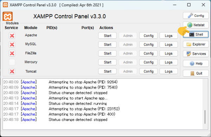Open the Services panel button
The width and height of the screenshot is (211, 137).
tap(196, 54)
